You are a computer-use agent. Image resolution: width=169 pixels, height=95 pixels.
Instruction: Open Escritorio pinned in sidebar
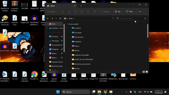(55, 37)
